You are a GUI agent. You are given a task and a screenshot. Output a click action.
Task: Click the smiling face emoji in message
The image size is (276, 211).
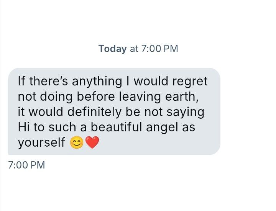coord(76,143)
